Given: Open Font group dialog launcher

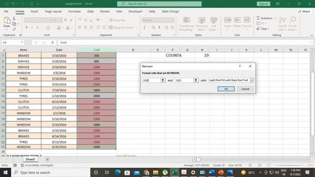Looking at the screenshot, I should [x=74, y=35].
